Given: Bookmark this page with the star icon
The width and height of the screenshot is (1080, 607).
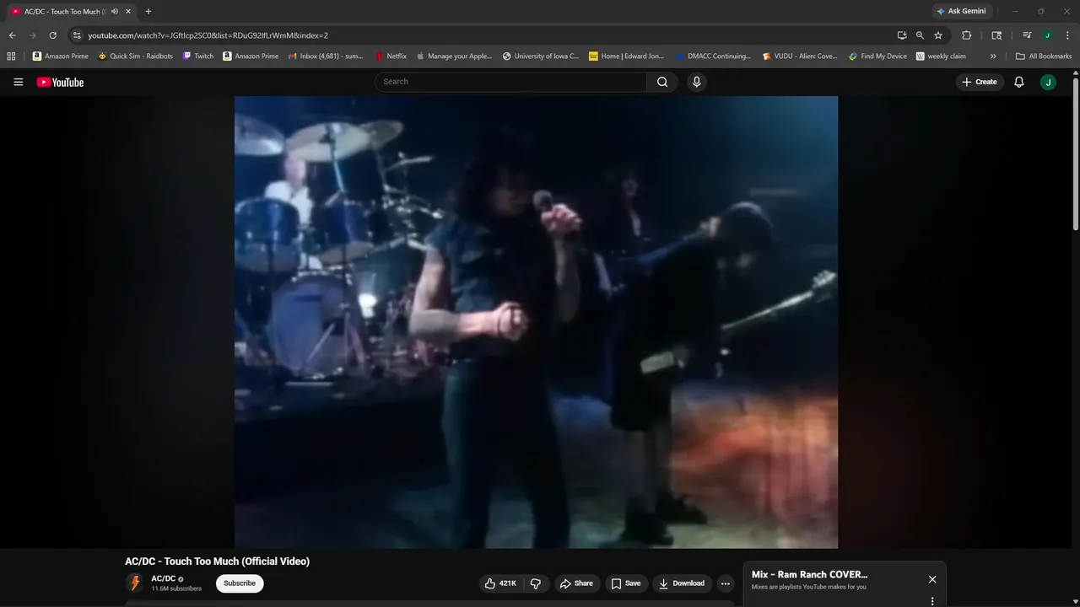Looking at the screenshot, I should click(938, 35).
